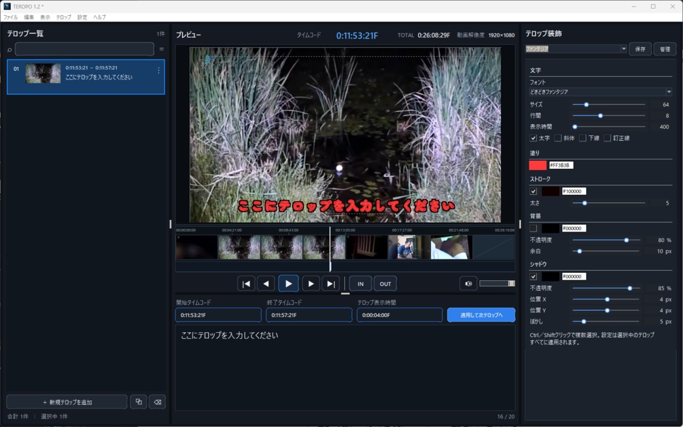Click the chair thumbnail in the timeline
The image size is (683, 427).
[x=367, y=247]
